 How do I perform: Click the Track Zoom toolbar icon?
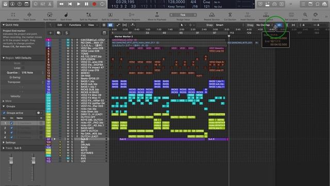pos(29,15)
